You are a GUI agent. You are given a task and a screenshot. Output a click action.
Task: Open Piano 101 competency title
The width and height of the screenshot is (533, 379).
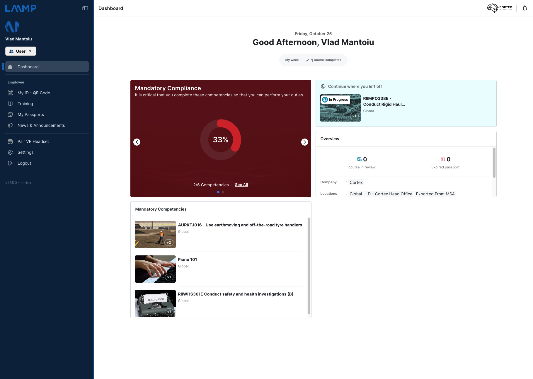point(188,260)
